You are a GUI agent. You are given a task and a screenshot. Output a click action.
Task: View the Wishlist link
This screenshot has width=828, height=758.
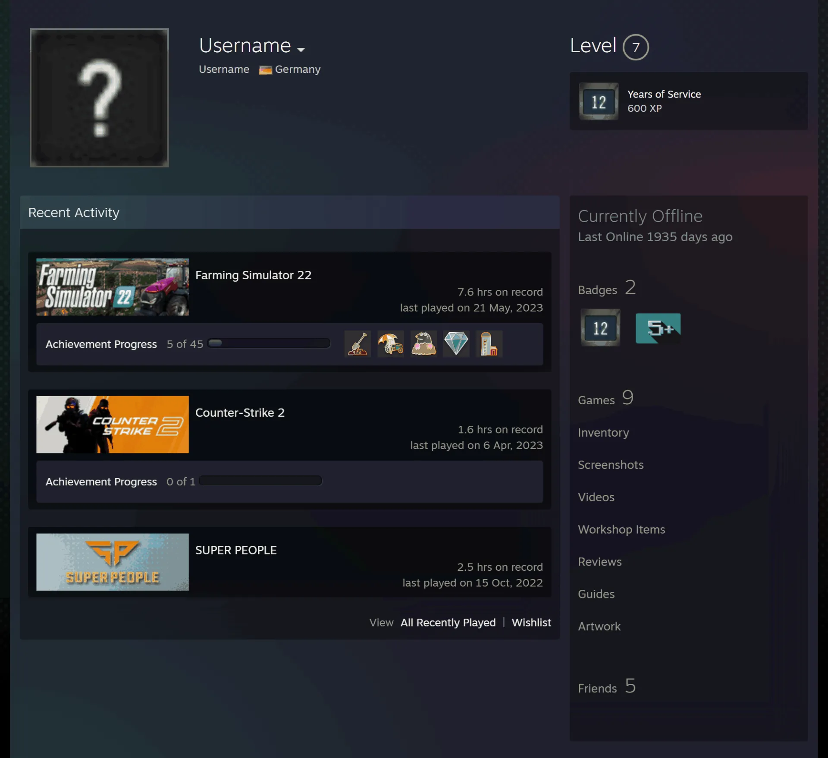(x=531, y=623)
